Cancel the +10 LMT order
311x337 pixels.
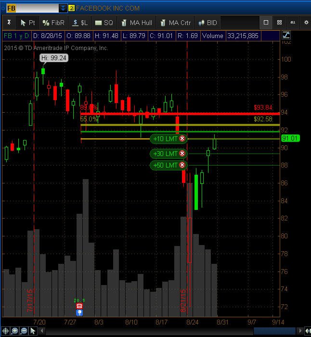(x=182, y=139)
